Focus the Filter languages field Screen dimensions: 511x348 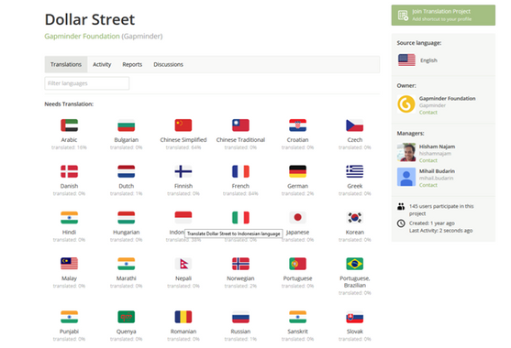coord(86,83)
